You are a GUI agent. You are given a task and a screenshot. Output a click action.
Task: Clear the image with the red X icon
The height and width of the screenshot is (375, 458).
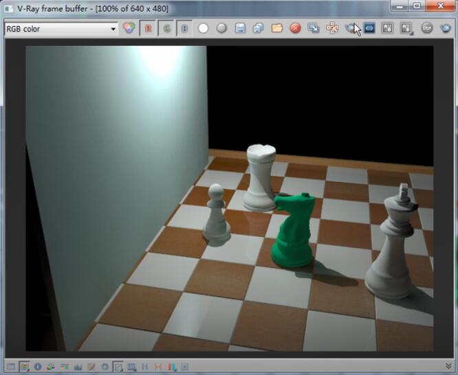coord(295,29)
